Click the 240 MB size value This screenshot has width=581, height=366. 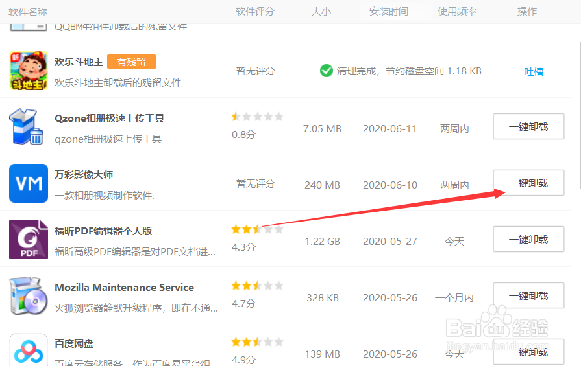coord(323,185)
